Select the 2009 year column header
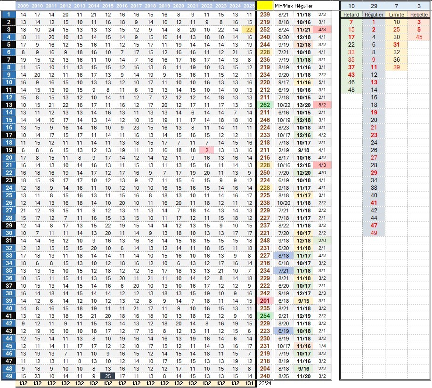 23,6
